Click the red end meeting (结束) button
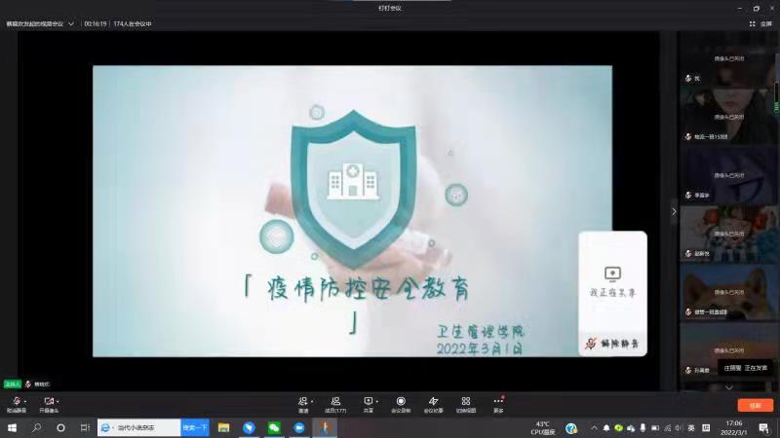The height and width of the screenshot is (438, 780). click(x=755, y=405)
